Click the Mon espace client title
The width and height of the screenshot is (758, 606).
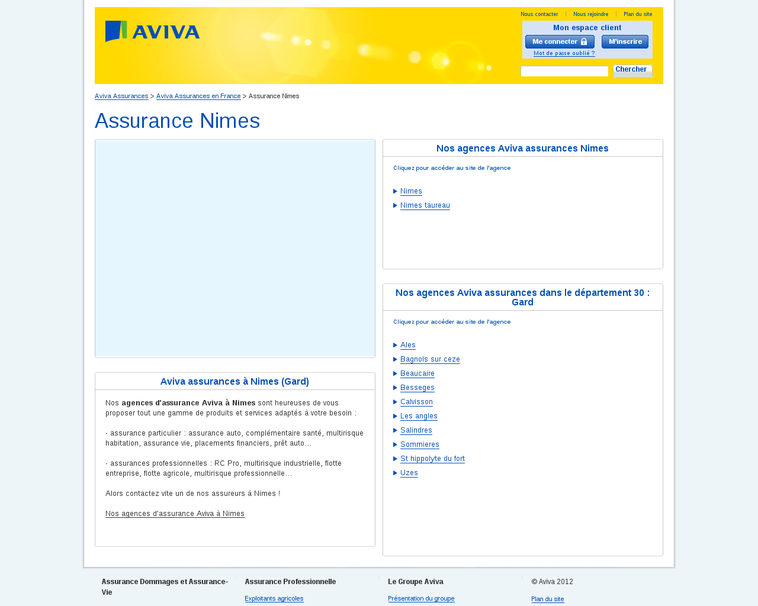point(587,28)
